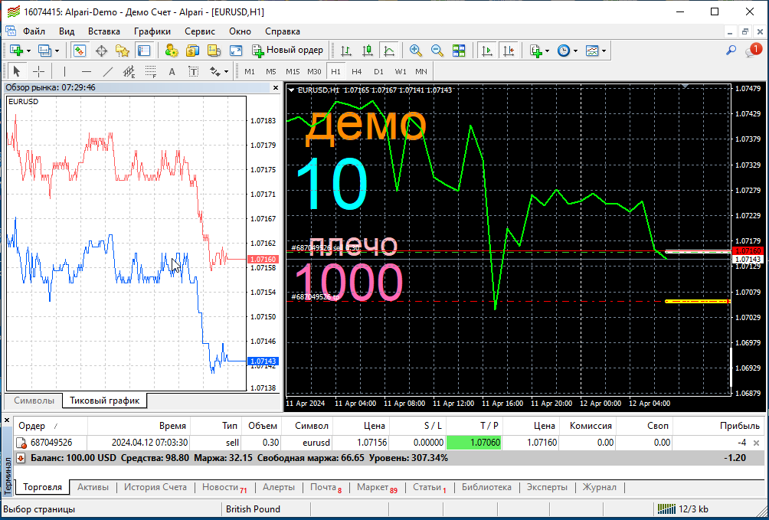Select the Fibonacci Retracement tool

(151, 72)
